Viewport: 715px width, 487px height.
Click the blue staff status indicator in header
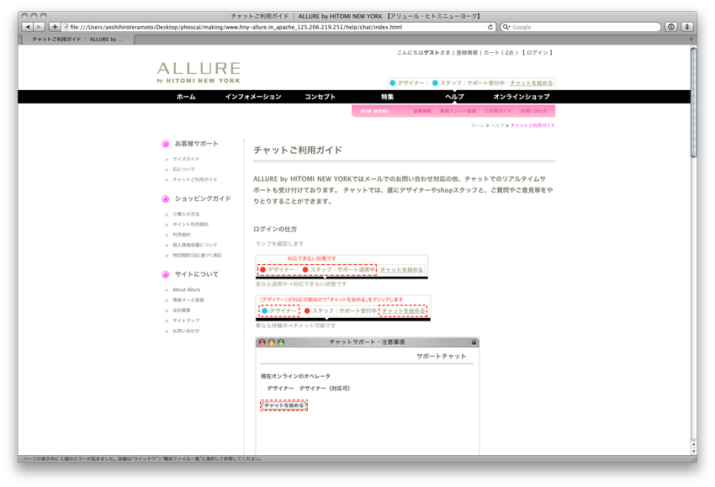(435, 83)
